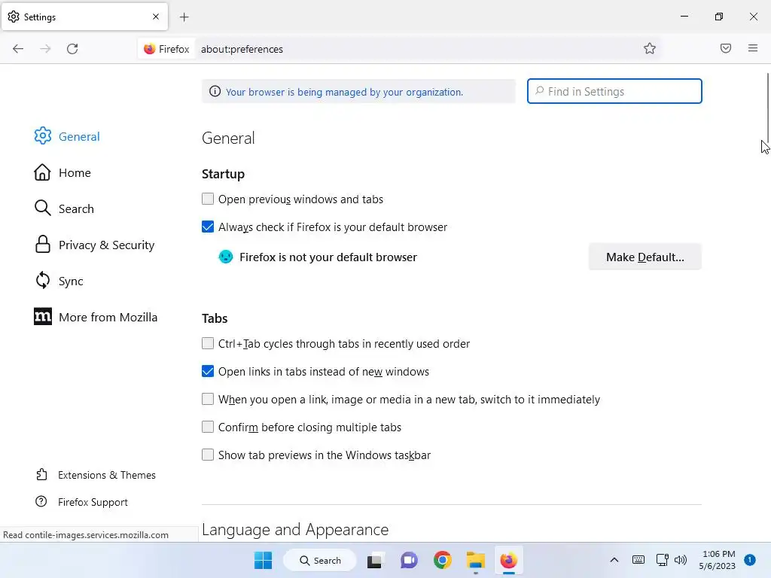
Task: Click the Firefox Support question mark icon
Action: tap(41, 502)
